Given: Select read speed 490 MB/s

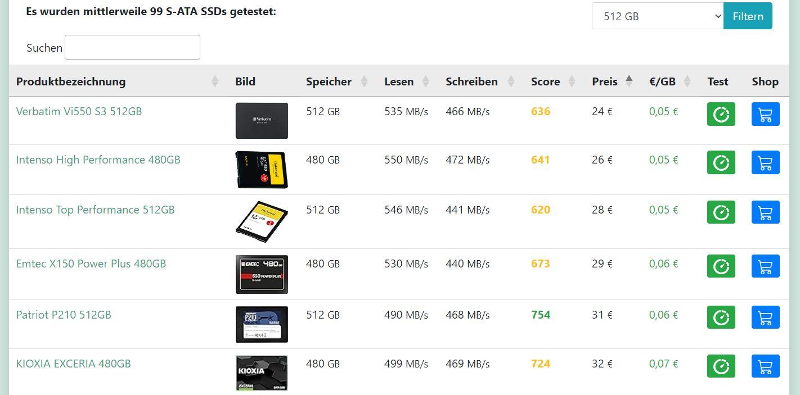Looking at the screenshot, I should pyautogui.click(x=406, y=315).
